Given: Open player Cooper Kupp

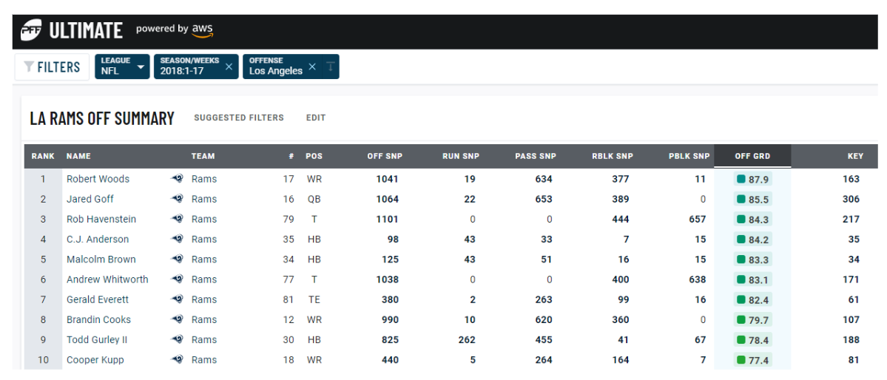Looking at the screenshot, I should 95,359.
